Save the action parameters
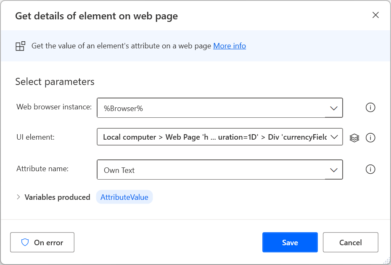391x265 pixels. [x=290, y=242]
